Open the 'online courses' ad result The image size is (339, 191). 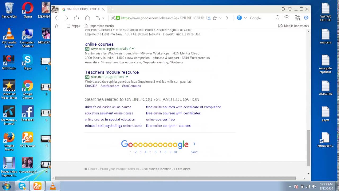pos(99,44)
